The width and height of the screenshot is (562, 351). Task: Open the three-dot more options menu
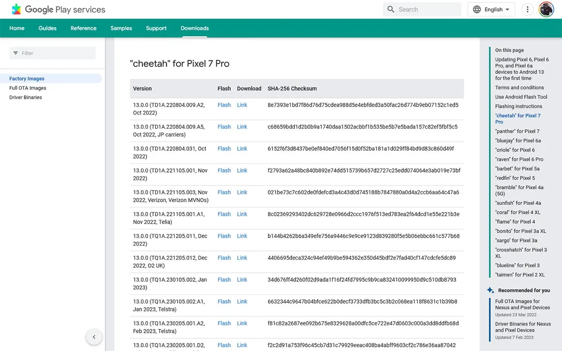click(x=527, y=9)
